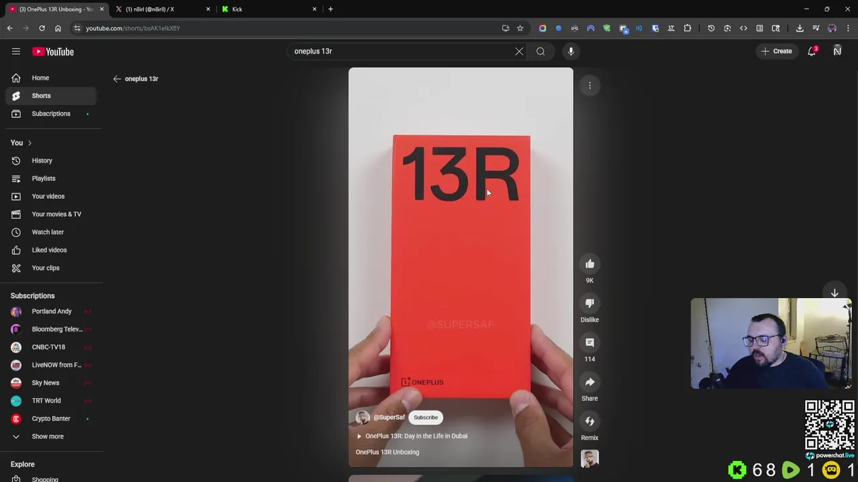Open browser extensions puzzle icon

click(x=687, y=28)
